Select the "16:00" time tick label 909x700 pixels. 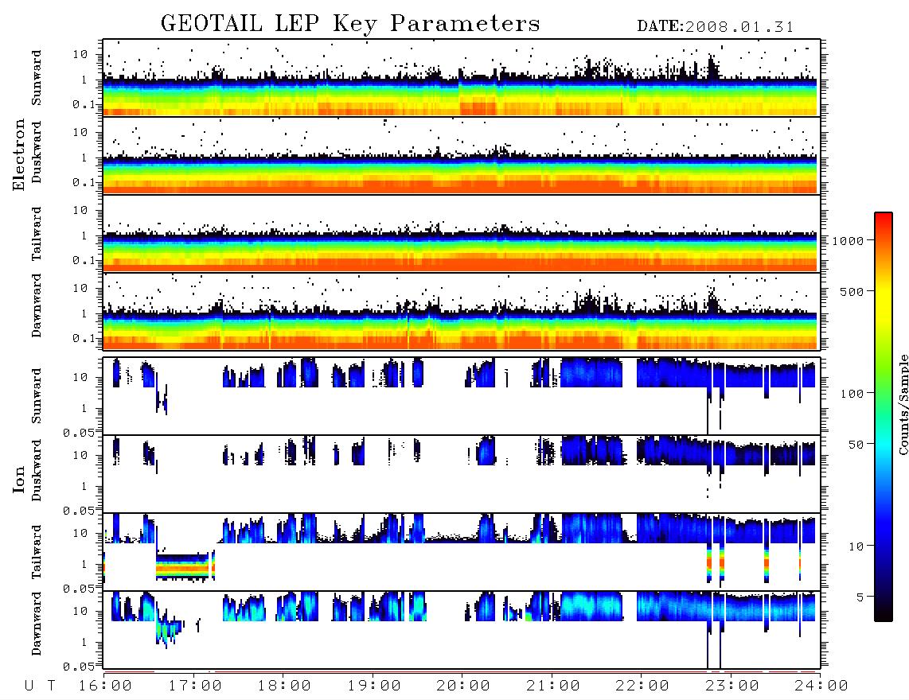(x=105, y=686)
